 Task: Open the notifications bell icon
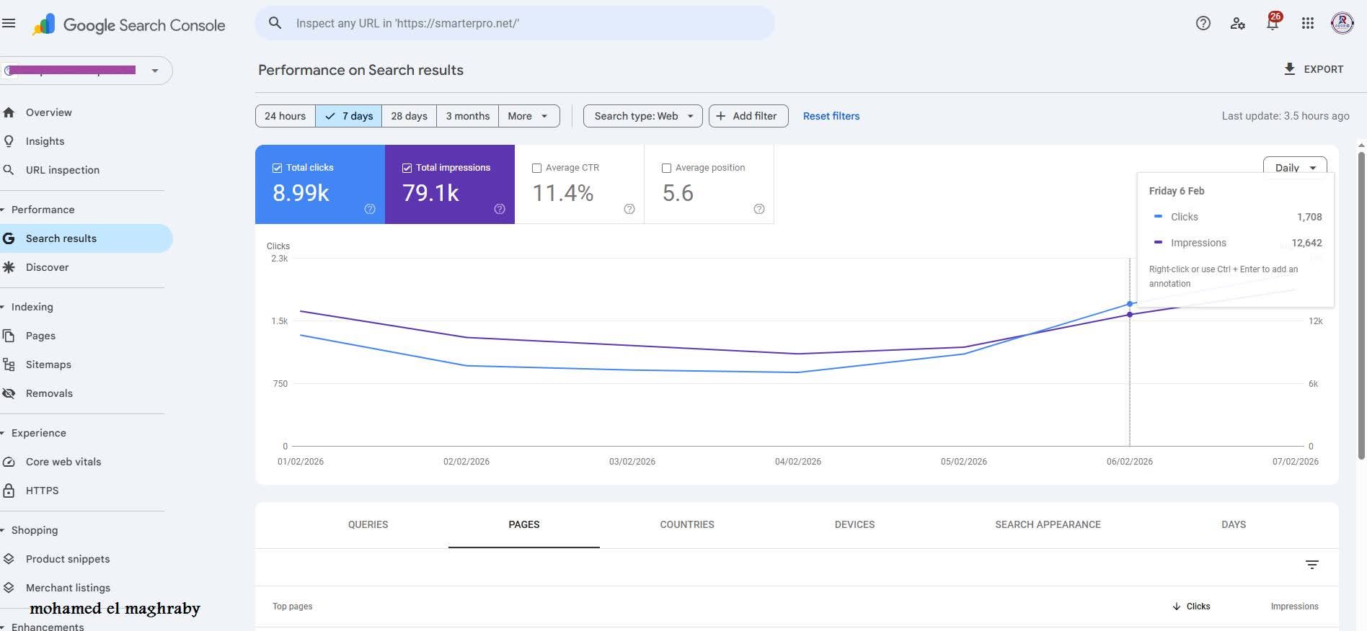click(1273, 23)
